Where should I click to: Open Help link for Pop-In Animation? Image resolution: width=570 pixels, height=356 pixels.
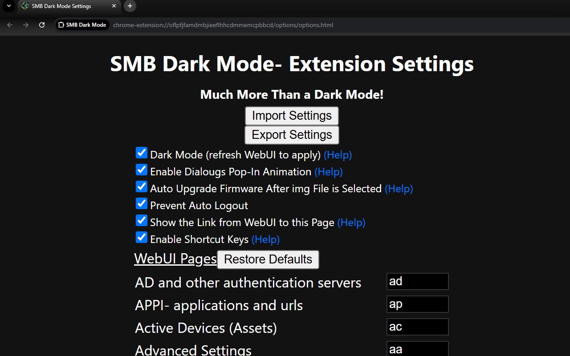click(x=328, y=172)
